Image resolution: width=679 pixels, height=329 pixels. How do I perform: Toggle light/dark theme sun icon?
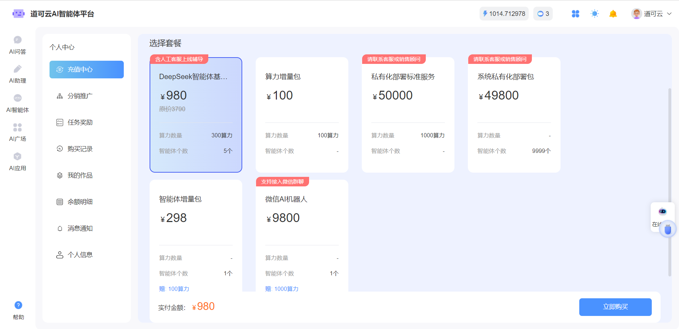coord(594,14)
